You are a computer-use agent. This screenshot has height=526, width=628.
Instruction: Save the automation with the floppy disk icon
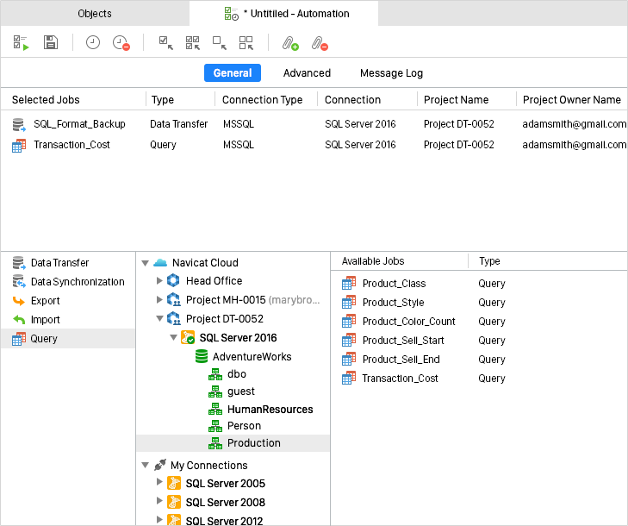(x=51, y=42)
